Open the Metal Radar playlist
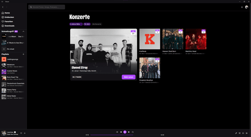The width and height of the screenshot is (251, 137). [13, 97]
